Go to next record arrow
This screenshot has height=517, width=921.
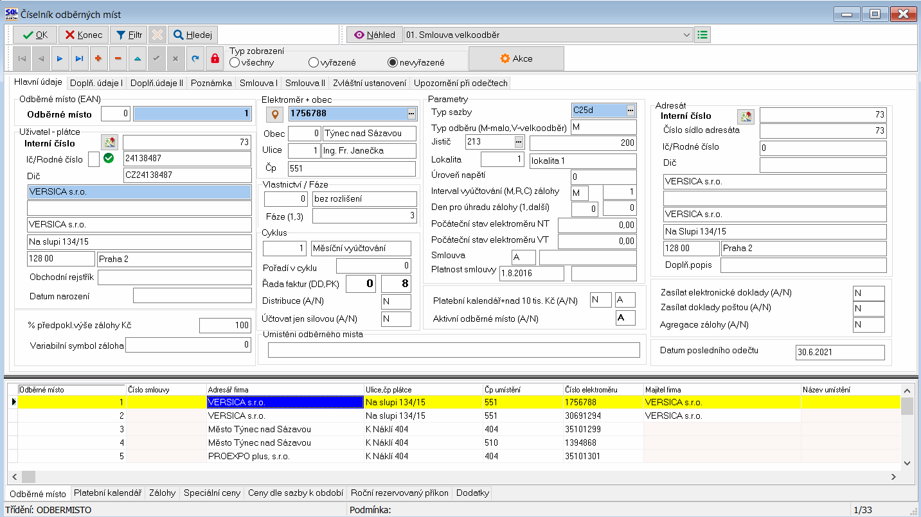point(60,58)
